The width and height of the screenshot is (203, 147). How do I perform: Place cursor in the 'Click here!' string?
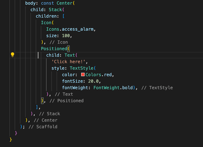click(68, 62)
